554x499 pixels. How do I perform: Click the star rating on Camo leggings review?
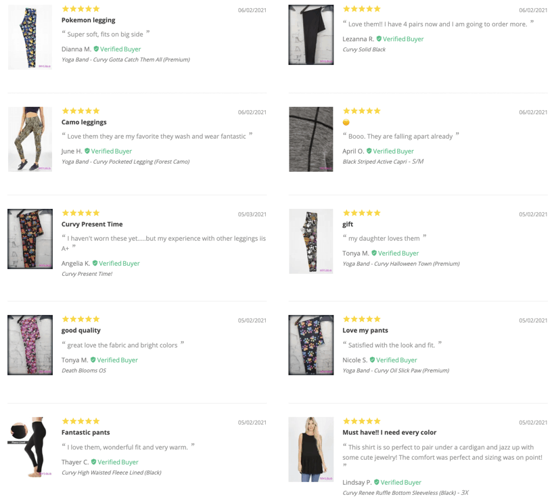tap(80, 111)
